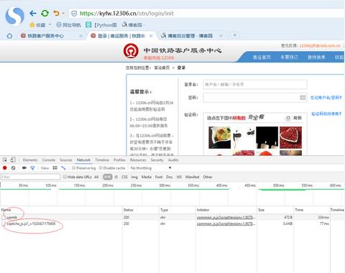Click the security shield icon in address bar
The height and width of the screenshot is (273, 345).
pos(74,14)
